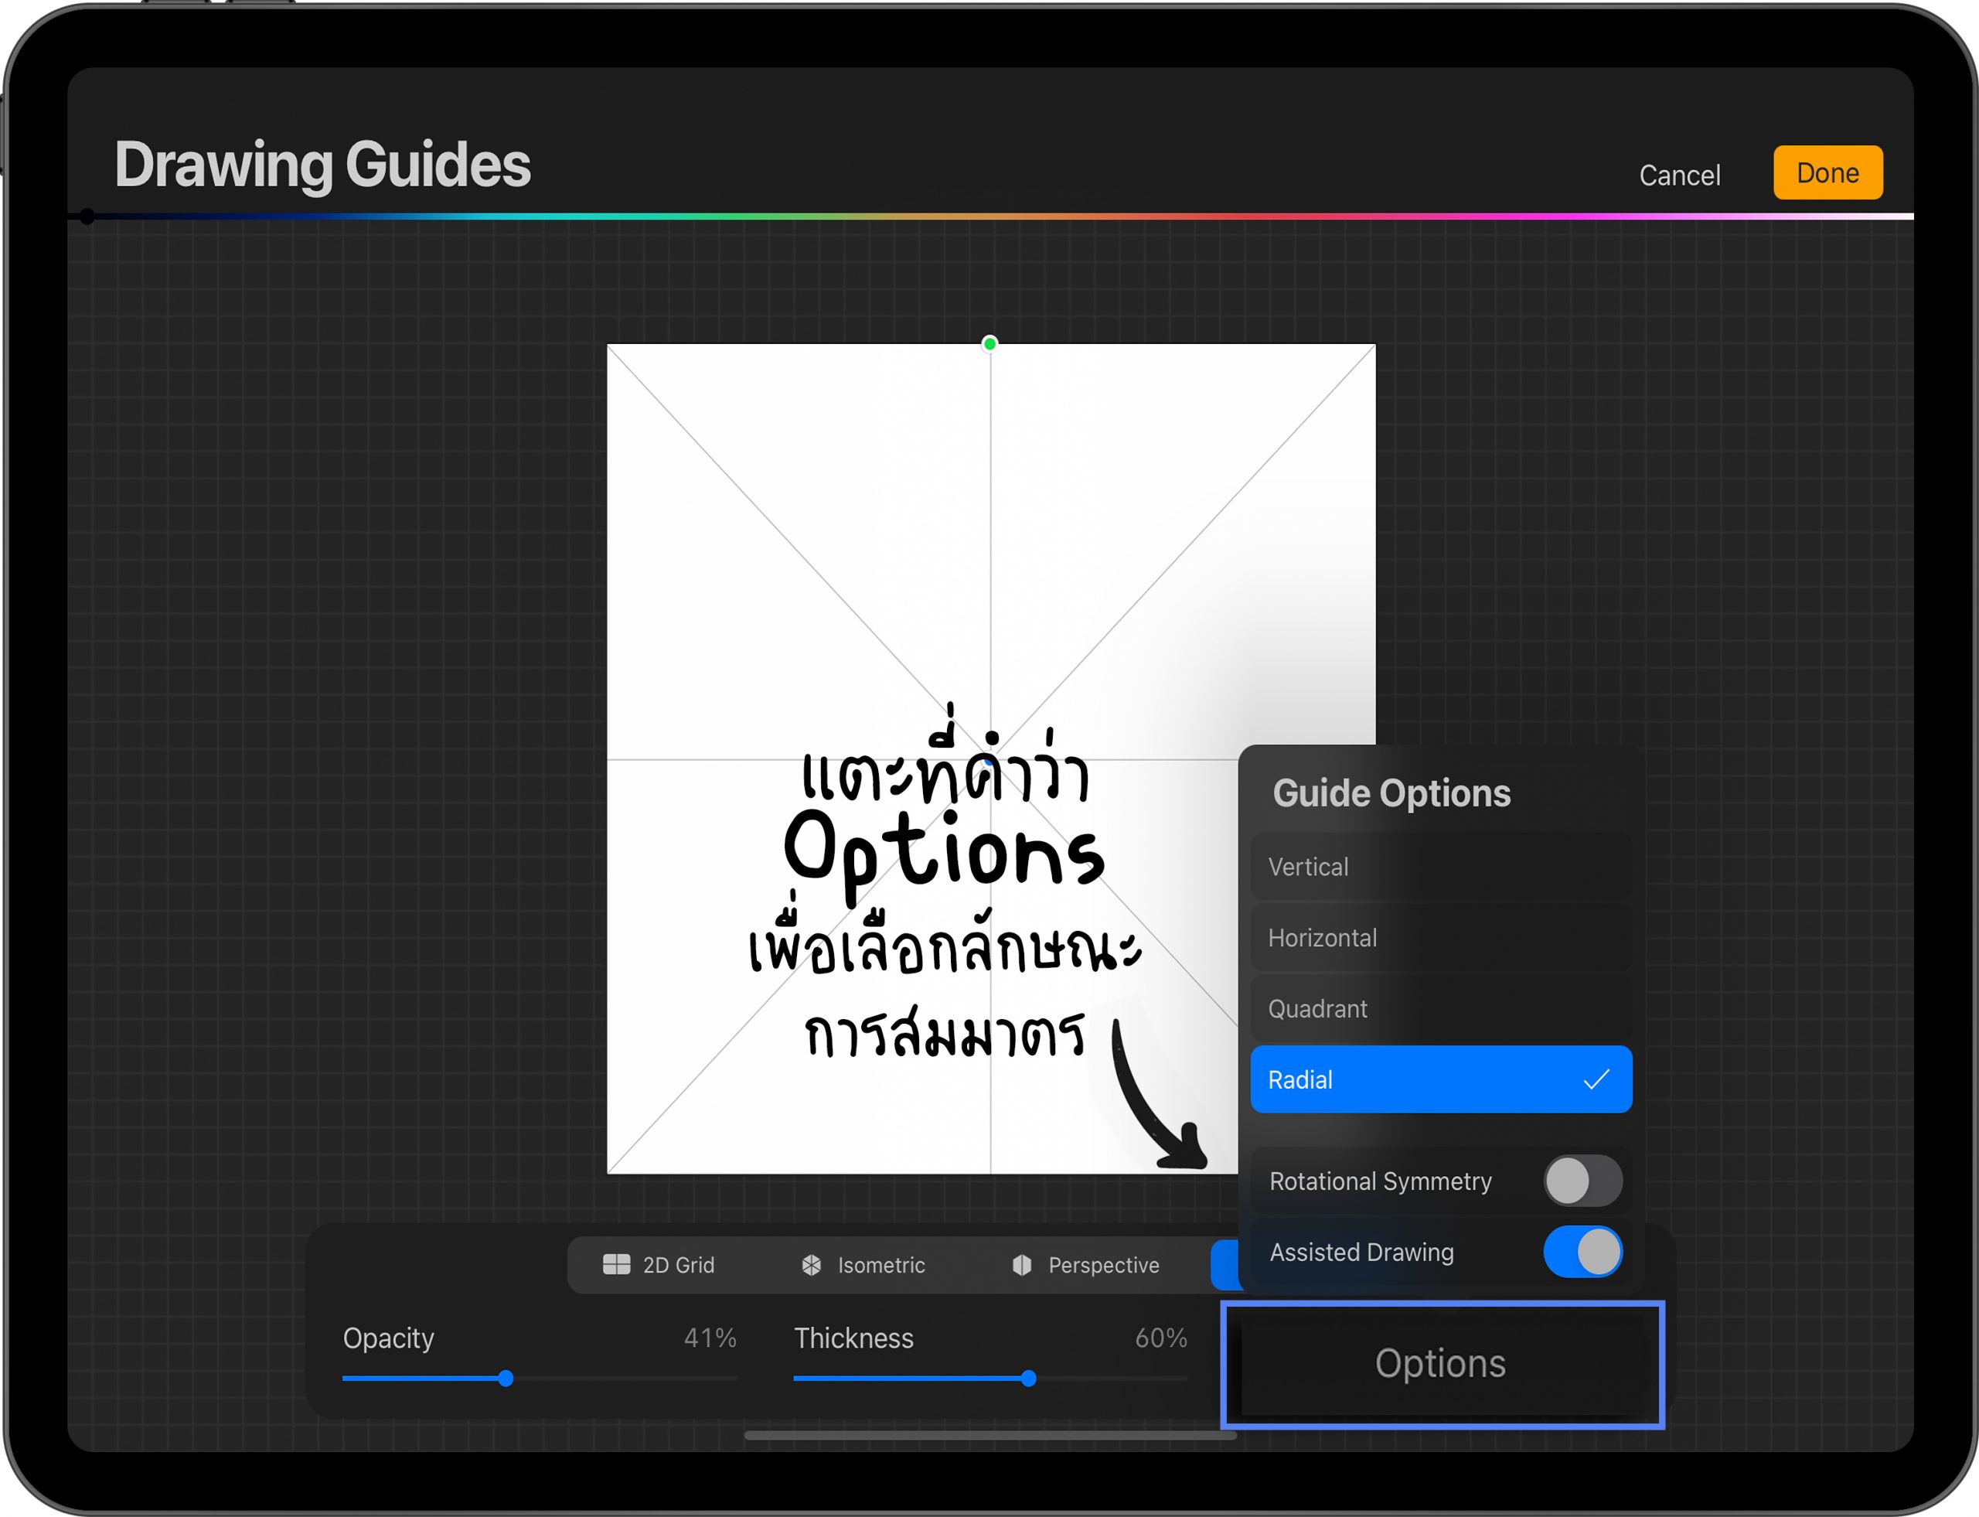Pick Quadrant symmetry guide option
Screen dimensions: 1979x1517
(1440, 1008)
